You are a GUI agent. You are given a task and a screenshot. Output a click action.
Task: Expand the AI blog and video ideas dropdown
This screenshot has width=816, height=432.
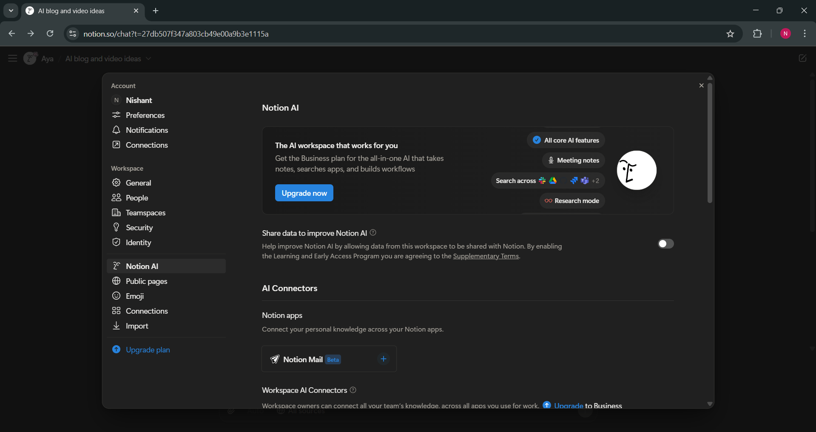tap(148, 59)
